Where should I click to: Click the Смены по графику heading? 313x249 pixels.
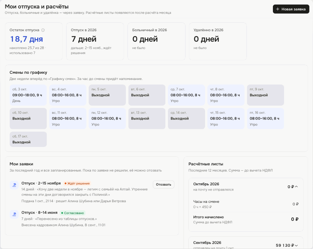[28, 72]
